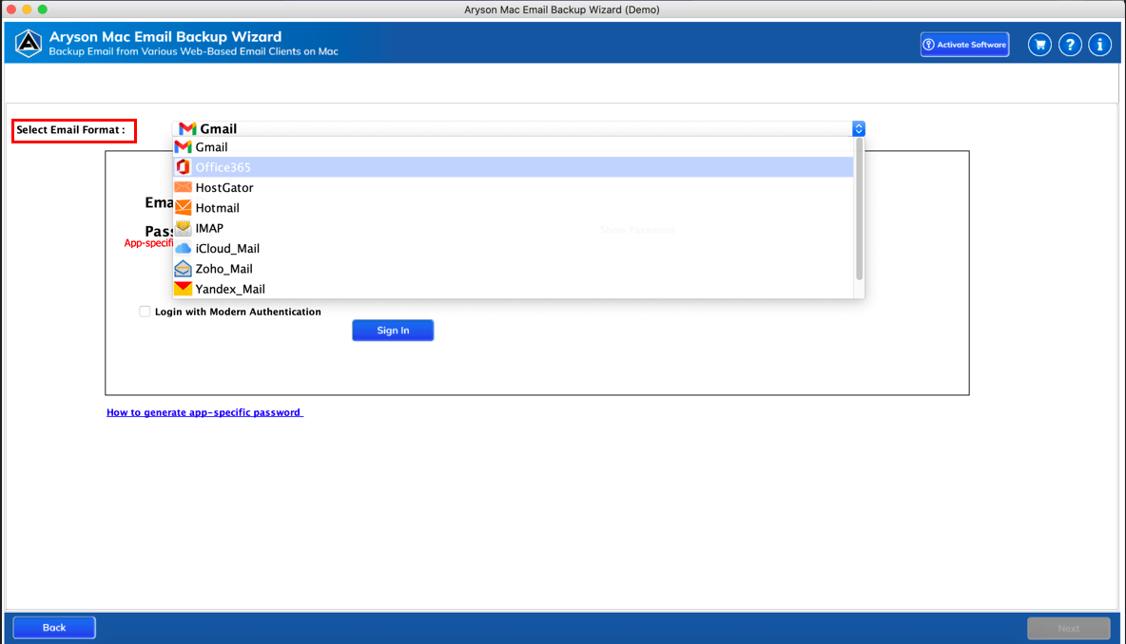Open How to generate app-specific password link
The image size is (1126, 644).
pos(204,412)
